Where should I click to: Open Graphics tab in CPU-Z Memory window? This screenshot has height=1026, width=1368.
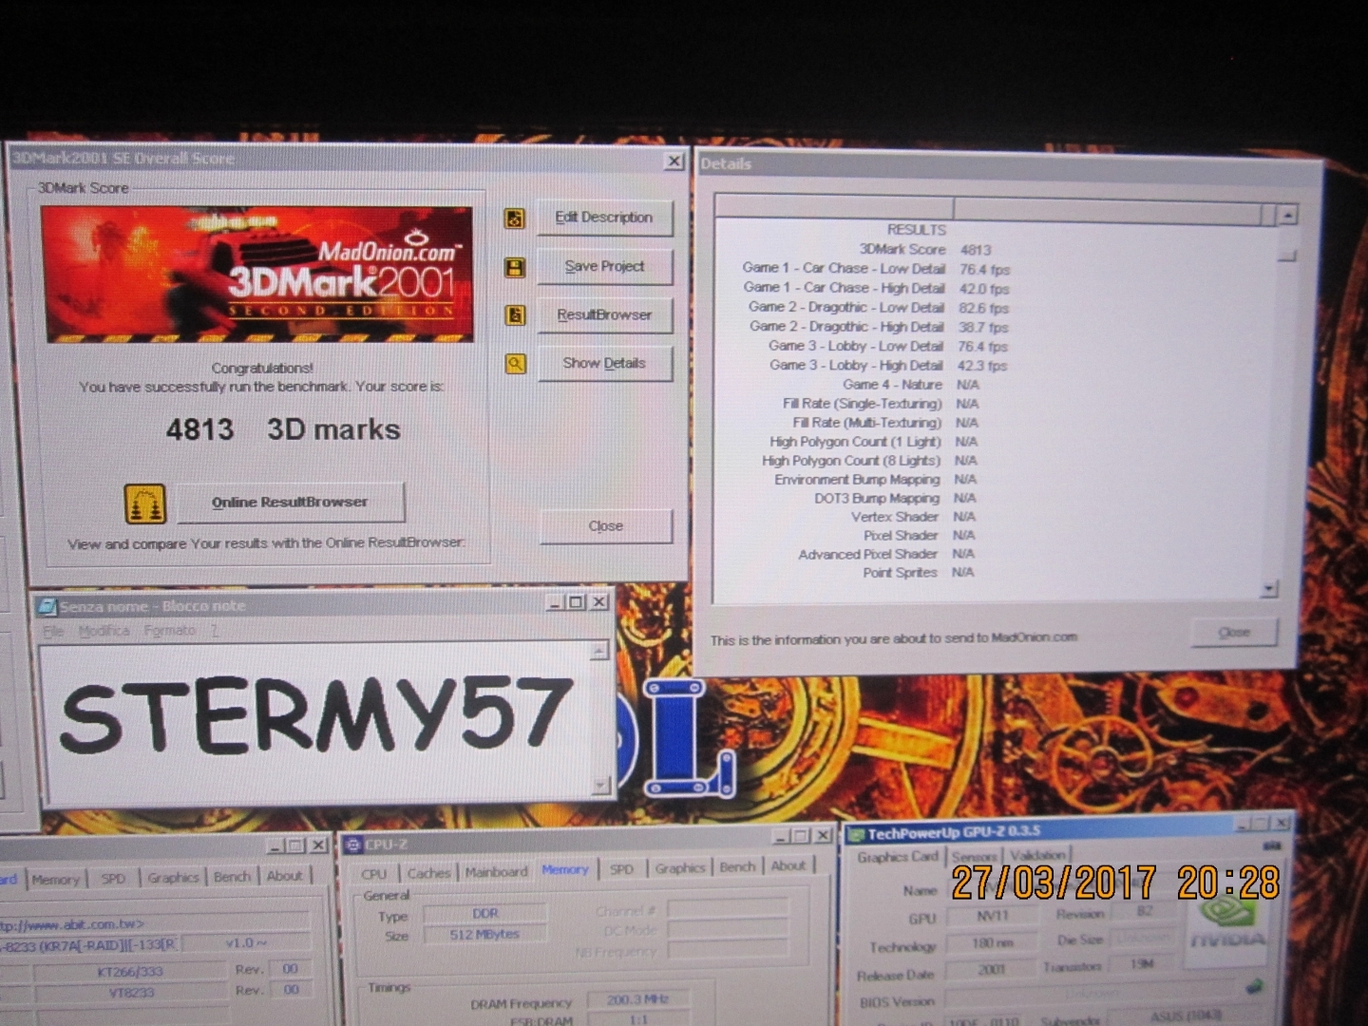[680, 868]
